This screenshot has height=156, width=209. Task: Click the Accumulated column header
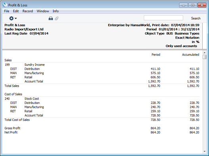click(x=191, y=55)
